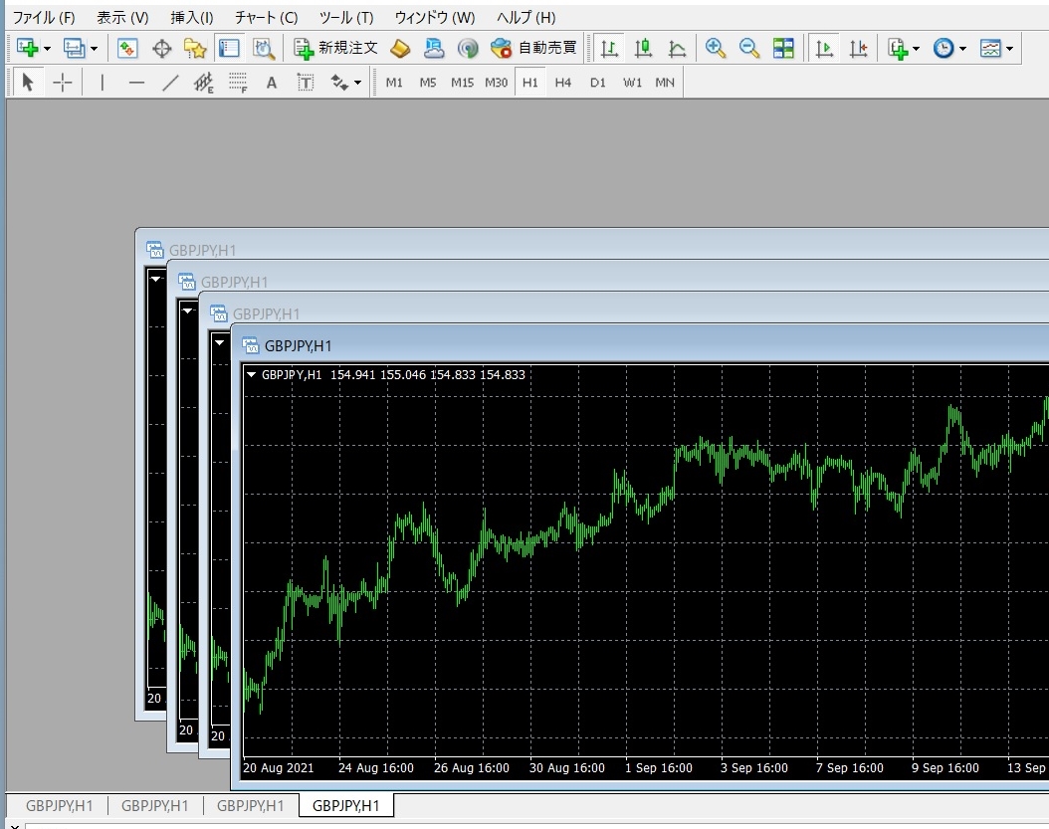Screen dimensions: 1049x829
Task: Zoom out using the magnifier minus icon
Action: click(x=749, y=48)
